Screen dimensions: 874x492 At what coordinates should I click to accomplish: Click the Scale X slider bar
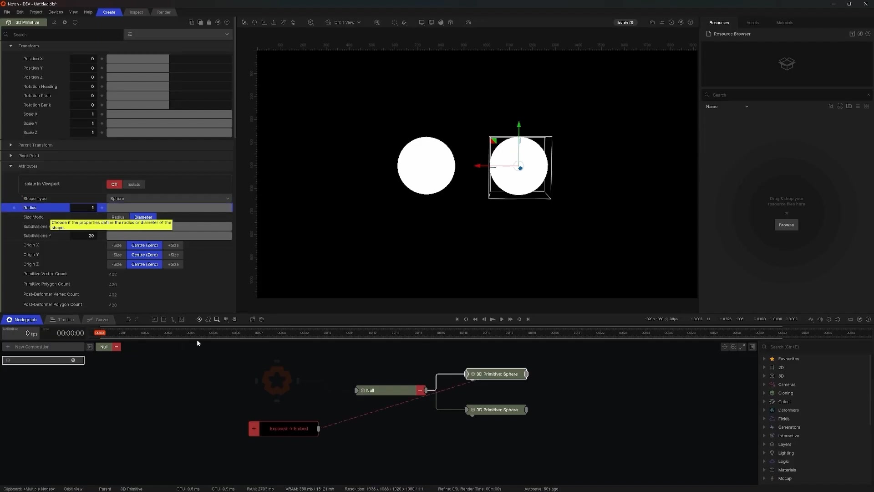point(169,114)
